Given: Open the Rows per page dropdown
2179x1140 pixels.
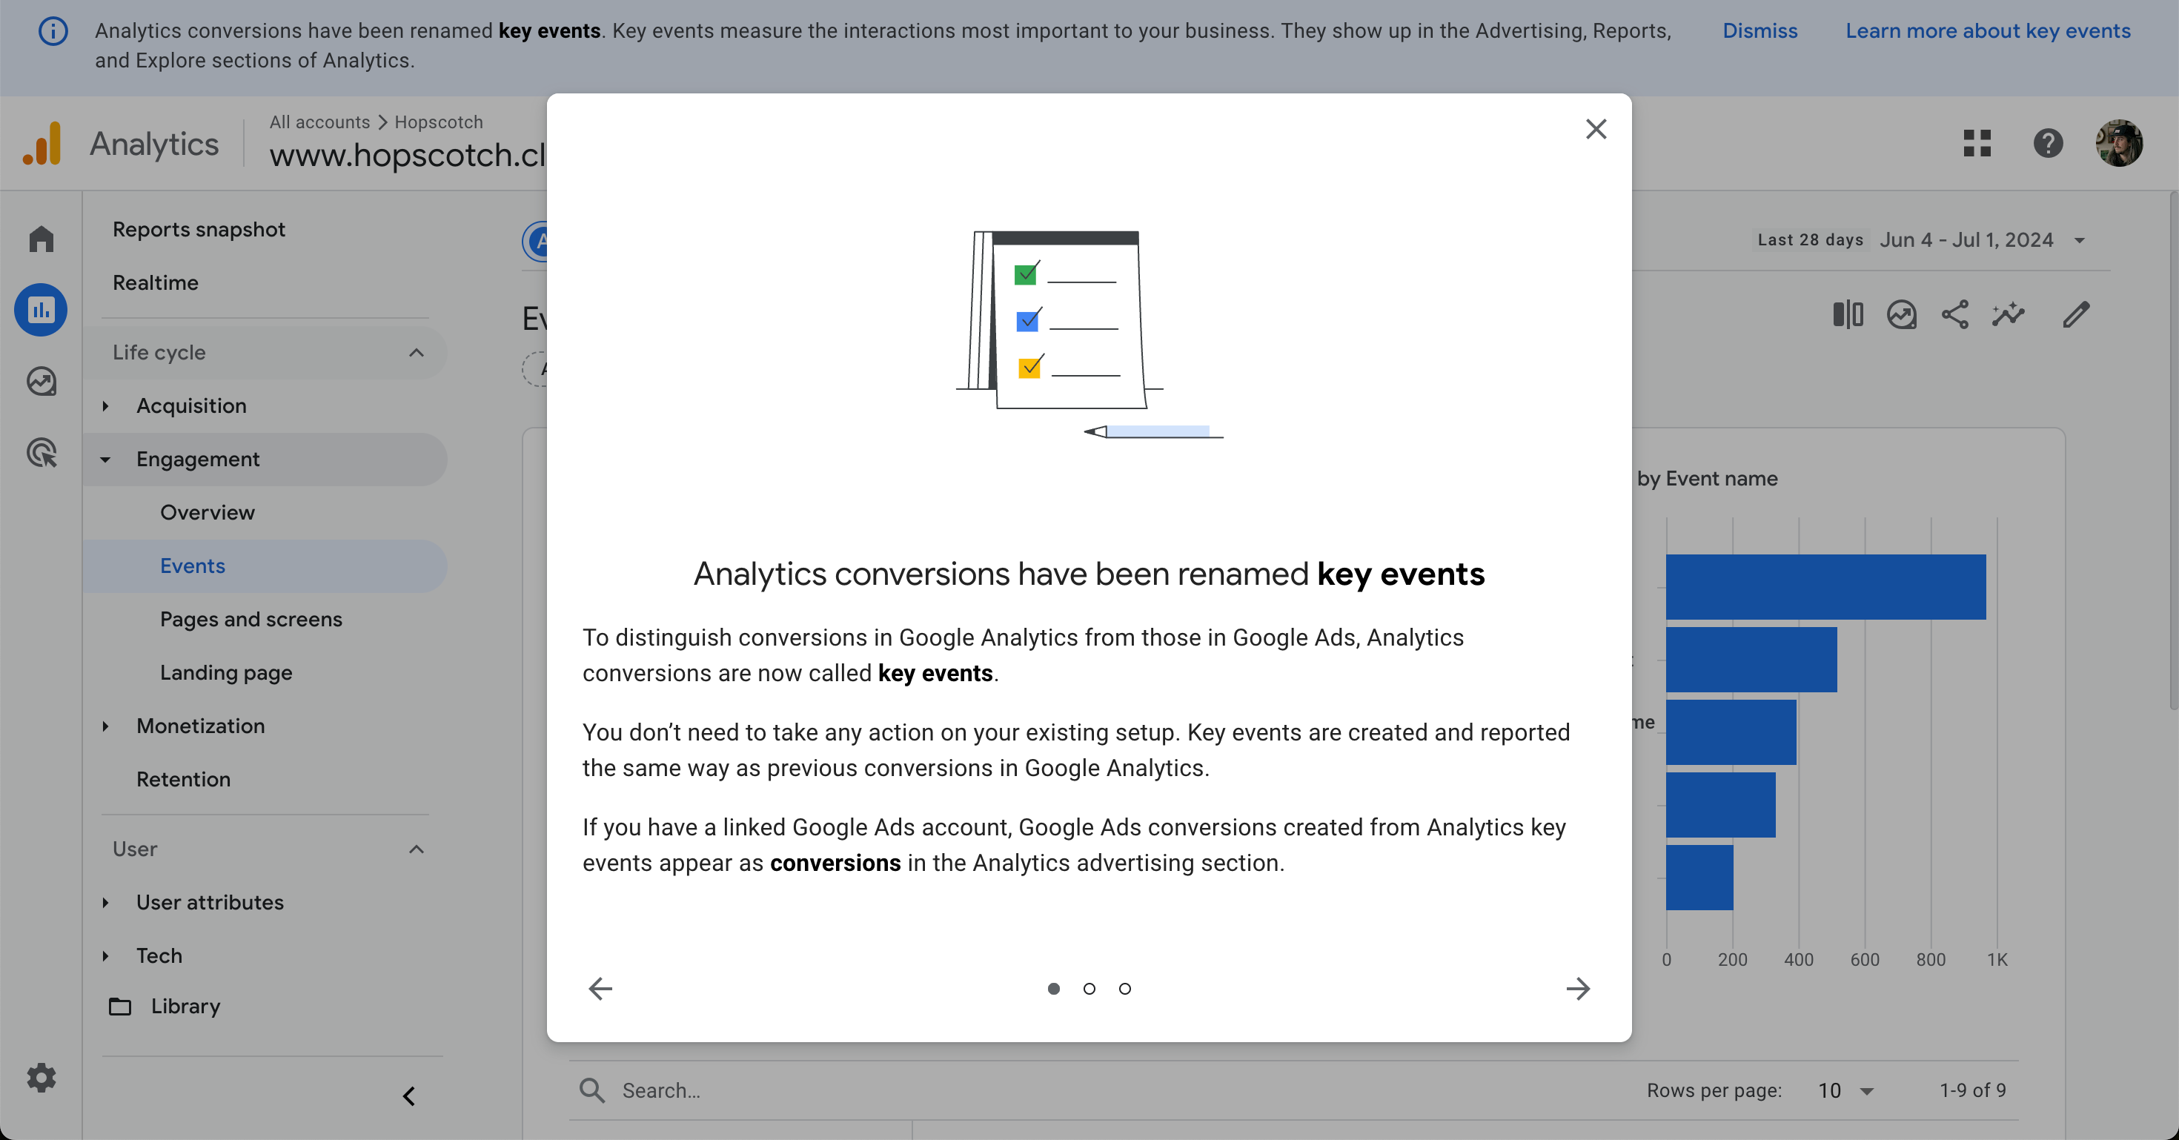Looking at the screenshot, I should click(1845, 1091).
